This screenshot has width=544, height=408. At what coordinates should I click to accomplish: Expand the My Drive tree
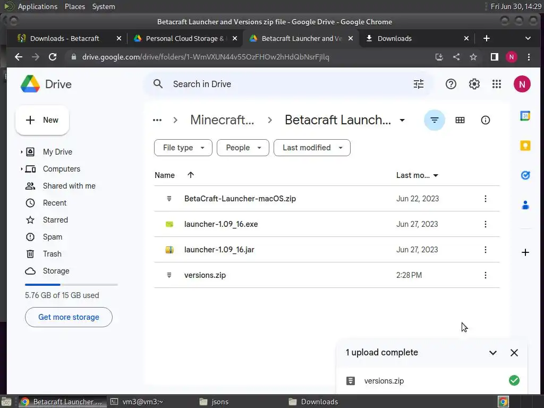coord(21,152)
